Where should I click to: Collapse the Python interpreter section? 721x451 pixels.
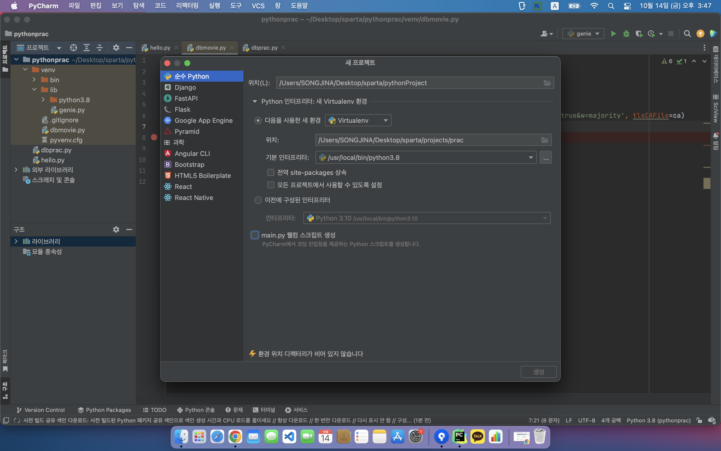pyautogui.click(x=255, y=101)
